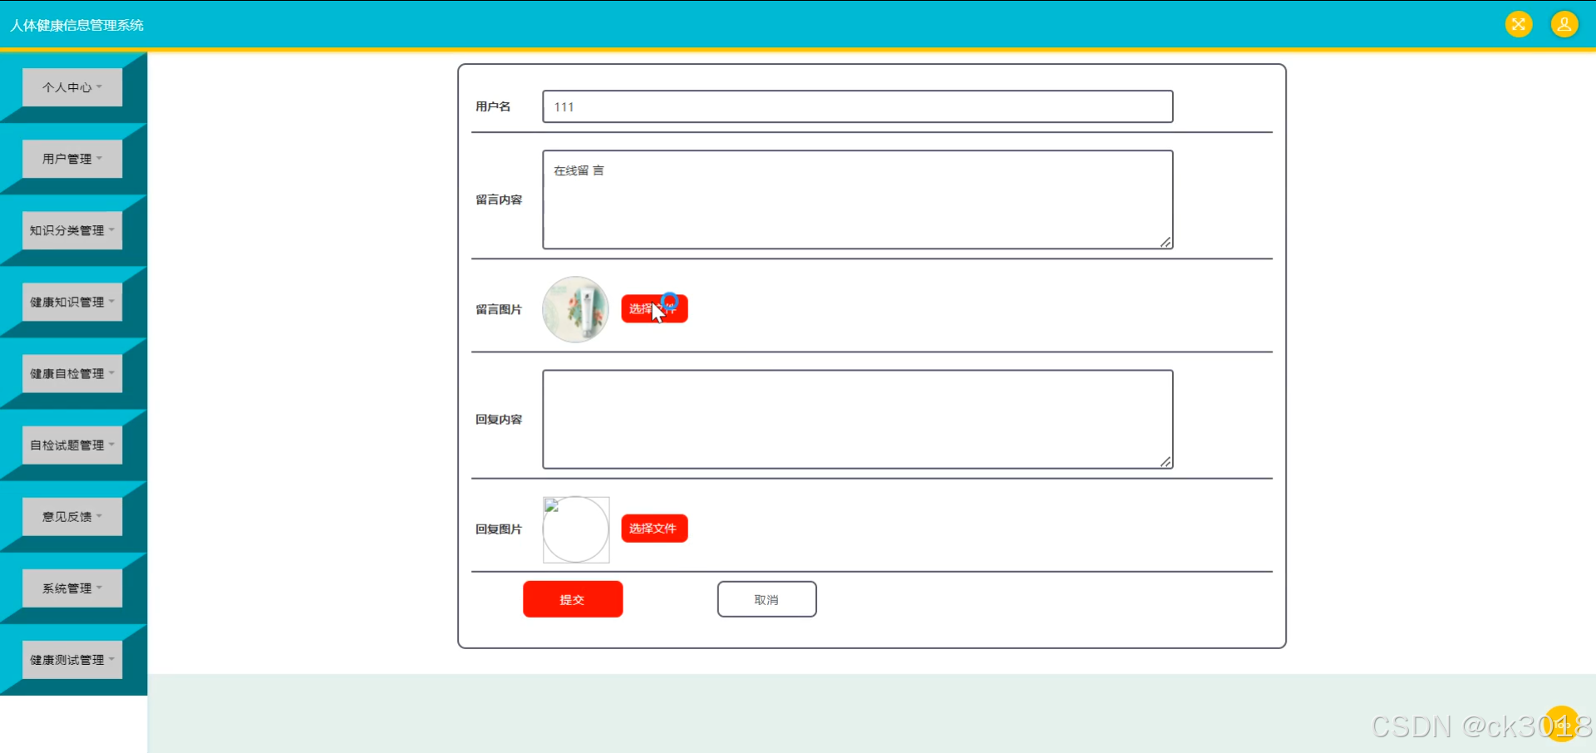The width and height of the screenshot is (1596, 753).
Task: Click the 用户名 field label
Action: 493,106
